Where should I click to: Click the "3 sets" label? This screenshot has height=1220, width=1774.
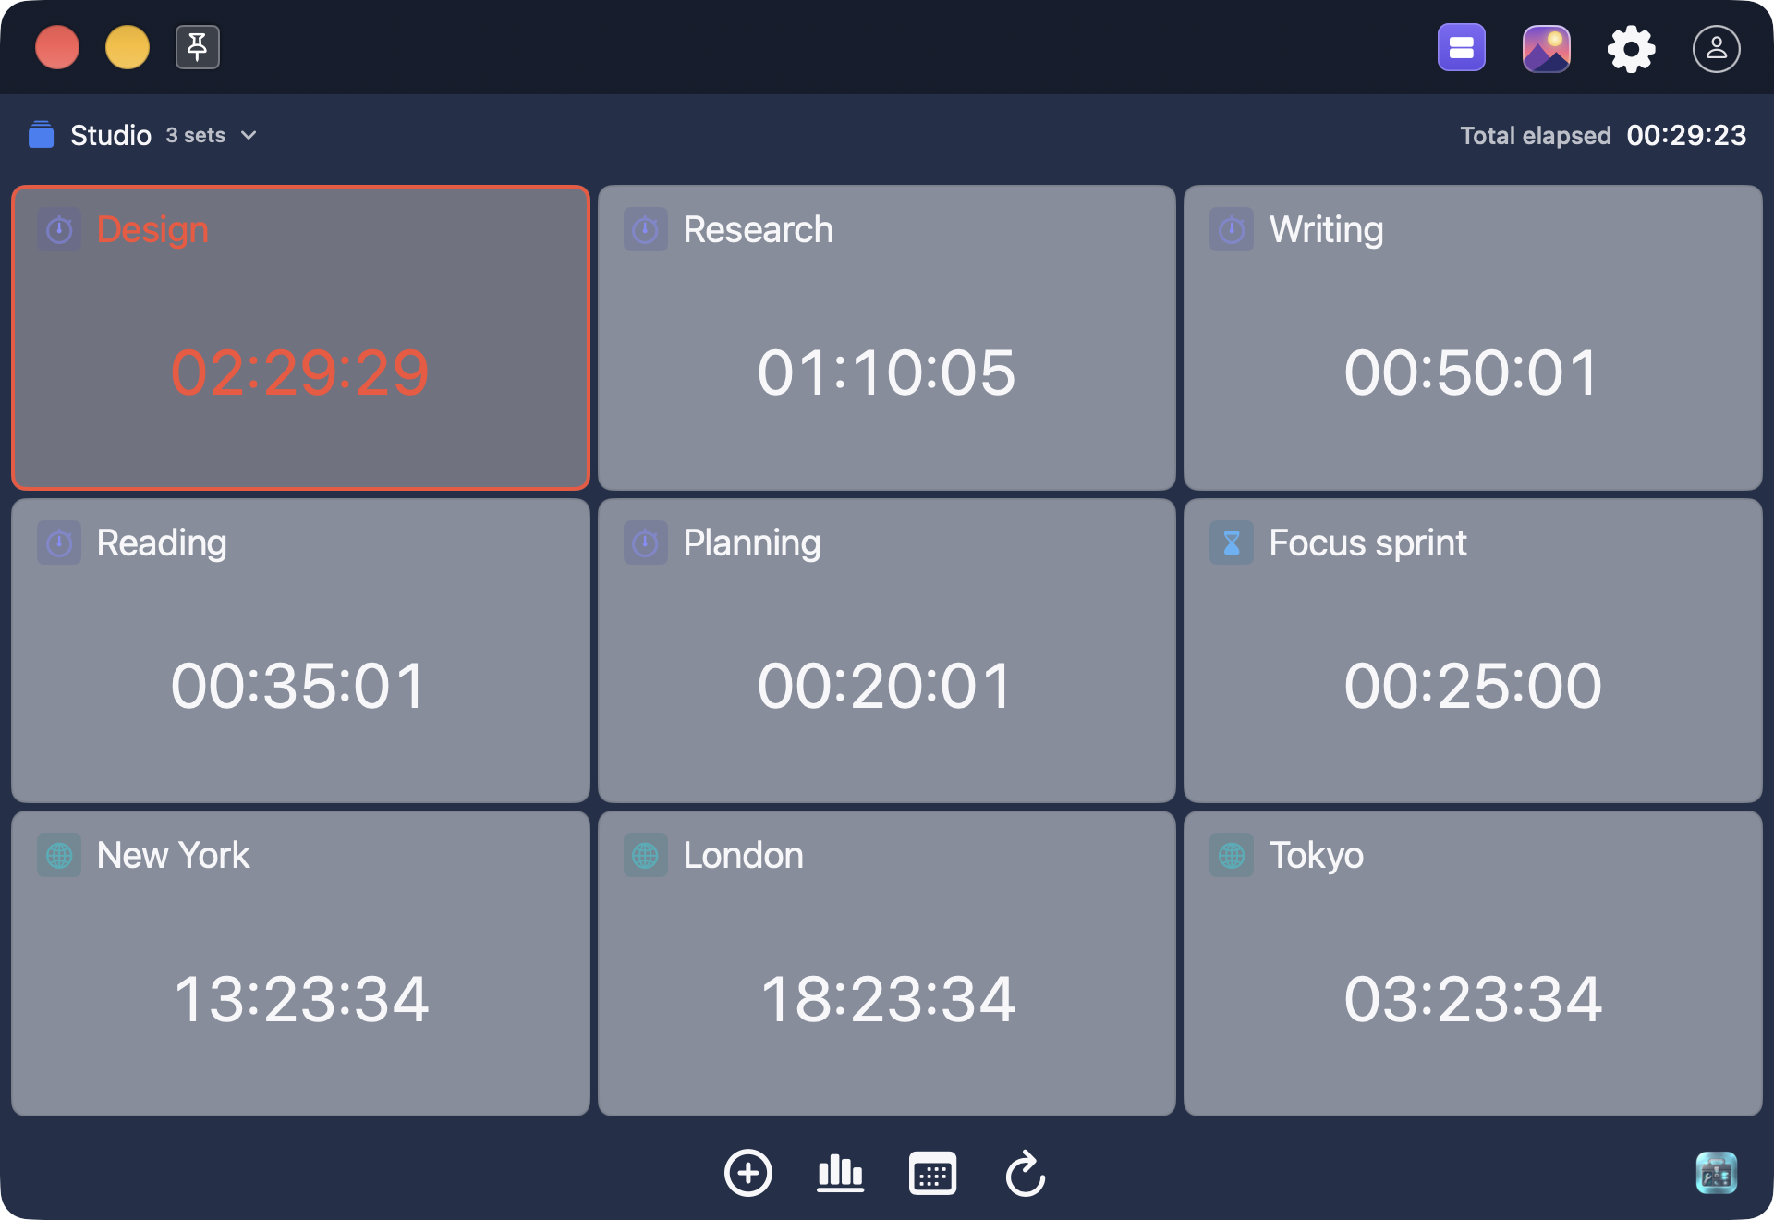196,135
